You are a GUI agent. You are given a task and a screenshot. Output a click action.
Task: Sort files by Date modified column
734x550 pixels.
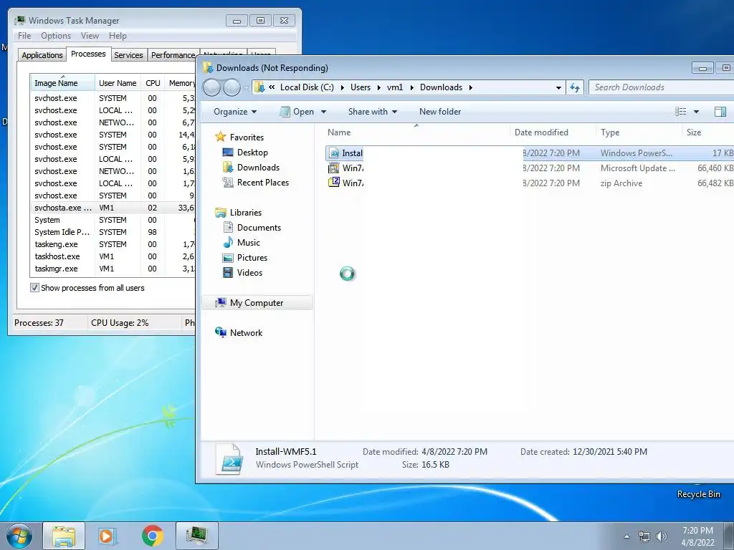pos(553,132)
